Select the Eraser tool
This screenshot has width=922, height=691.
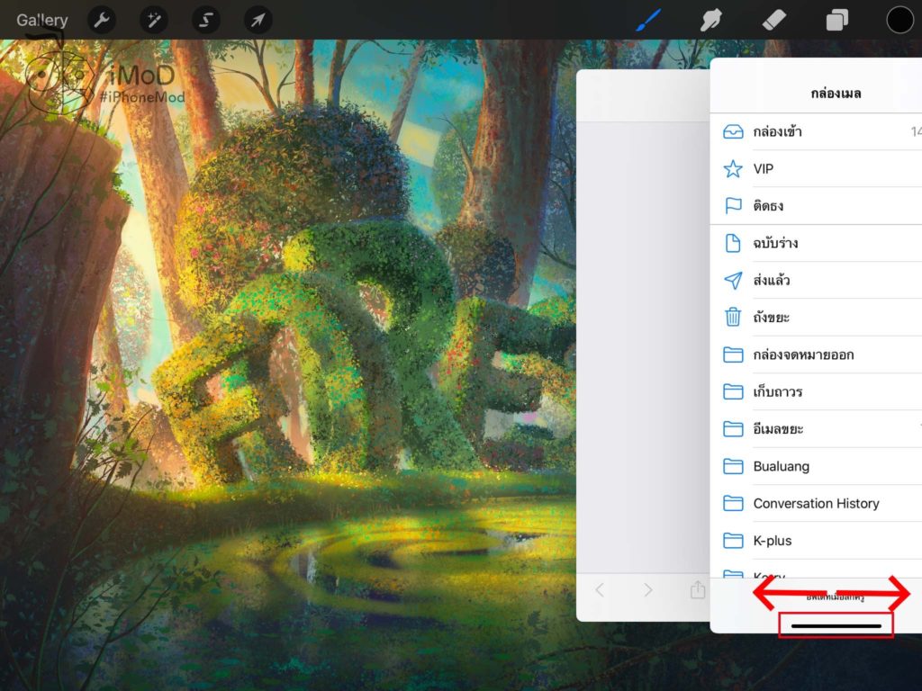pos(773,19)
